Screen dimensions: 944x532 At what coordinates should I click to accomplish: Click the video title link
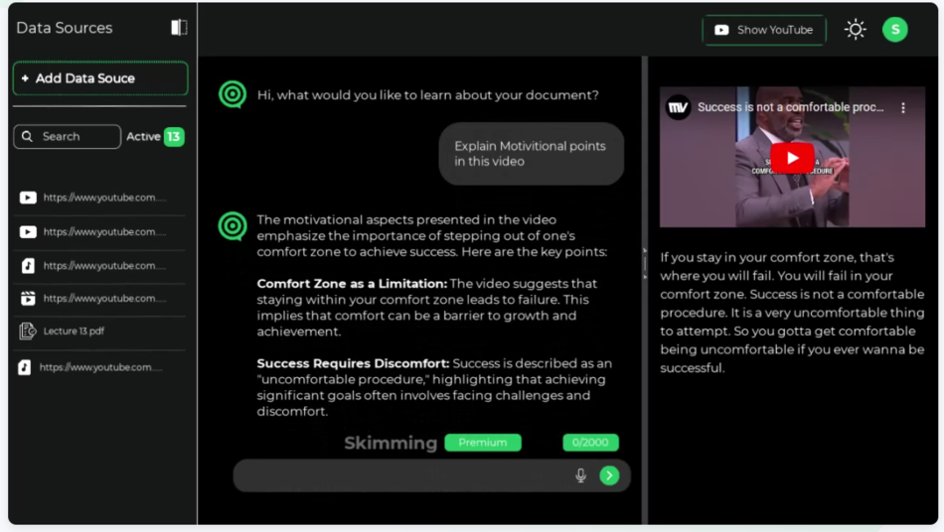[790, 107]
